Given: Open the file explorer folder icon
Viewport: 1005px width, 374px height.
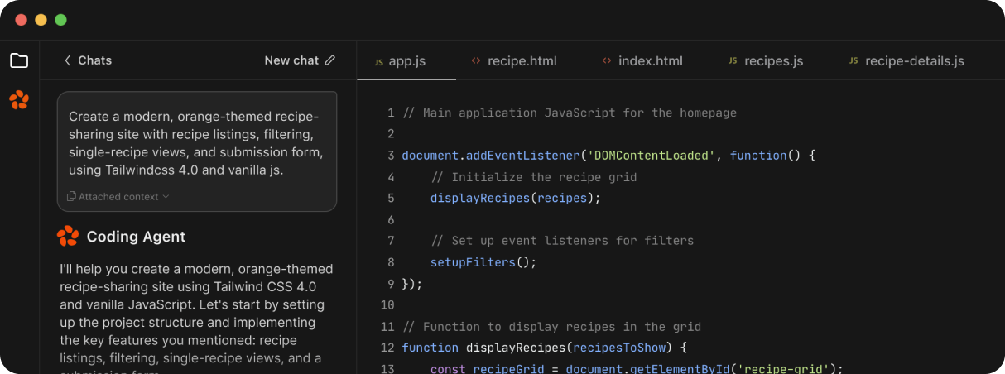Looking at the screenshot, I should 19,60.
